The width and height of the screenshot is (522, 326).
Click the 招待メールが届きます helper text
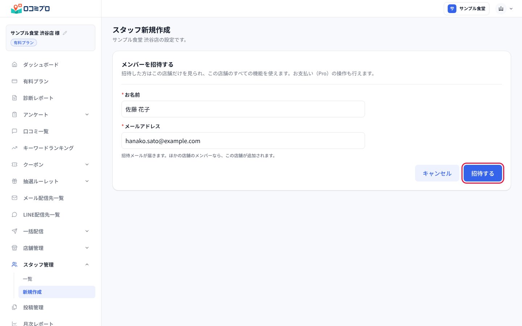tap(199, 156)
